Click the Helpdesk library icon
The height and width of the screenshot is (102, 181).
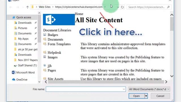click(45, 52)
